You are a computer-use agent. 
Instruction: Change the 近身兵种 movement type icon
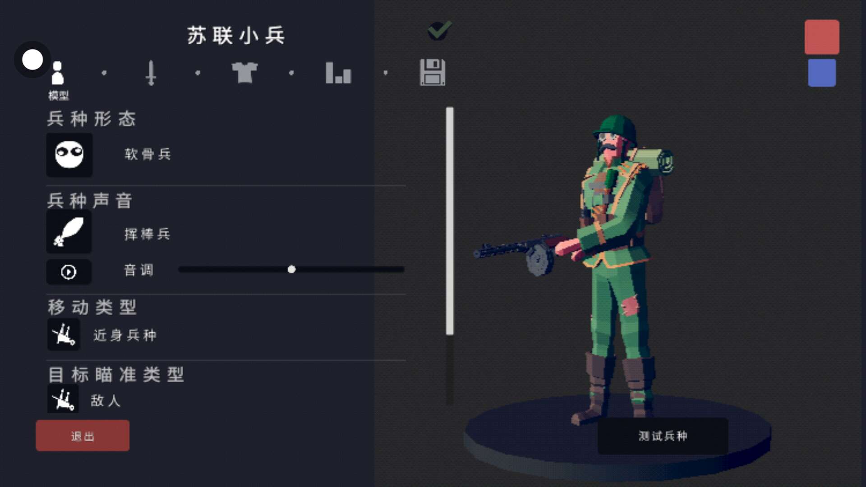tap(64, 334)
